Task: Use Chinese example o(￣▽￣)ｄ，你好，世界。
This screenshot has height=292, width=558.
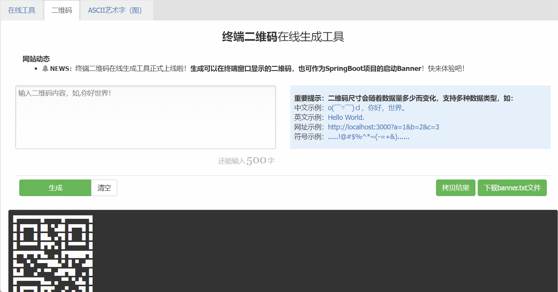Action: (x=367, y=108)
